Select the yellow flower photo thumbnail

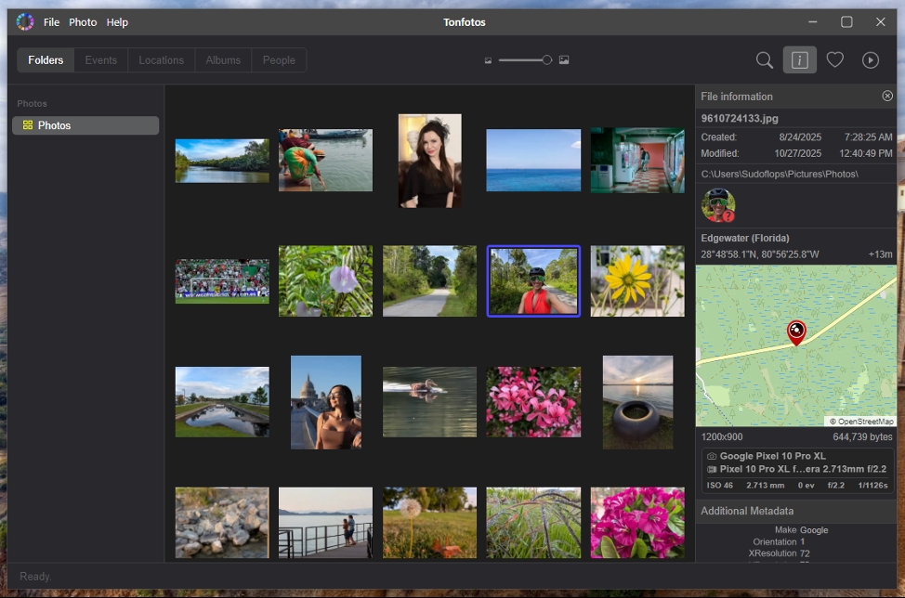click(x=637, y=280)
